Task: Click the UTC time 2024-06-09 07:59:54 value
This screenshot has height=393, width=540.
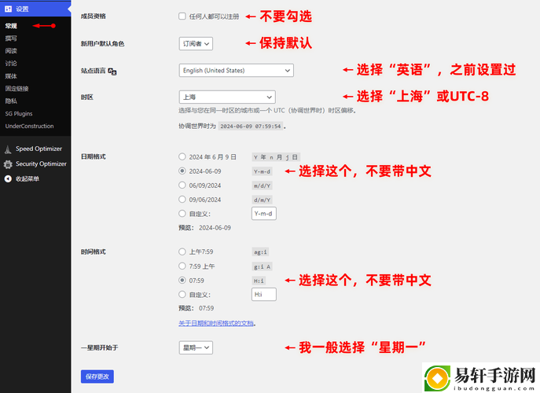Action: coord(251,127)
